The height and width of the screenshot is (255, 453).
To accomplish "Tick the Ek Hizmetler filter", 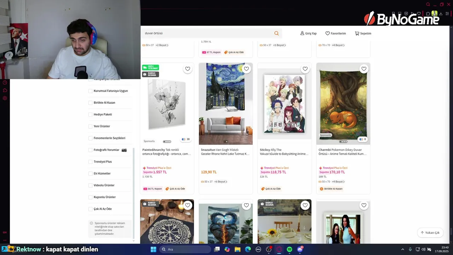I will (x=90, y=174).
